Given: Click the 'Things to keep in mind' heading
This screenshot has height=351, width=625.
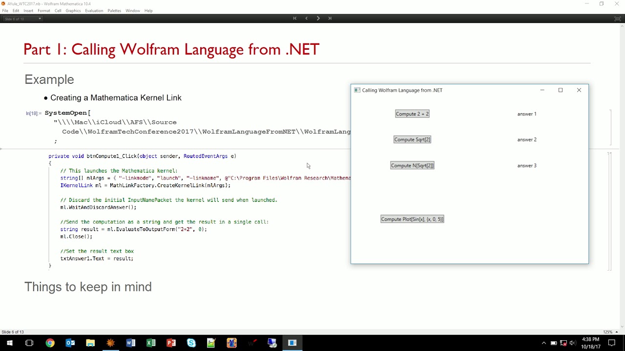Looking at the screenshot, I should pyautogui.click(x=88, y=287).
